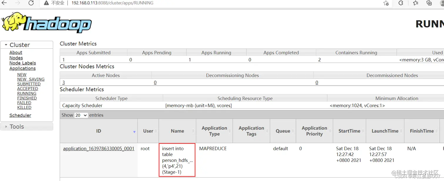The image size is (444, 181).
Task: Filter applications by ACCEPTED state
Action: [28, 89]
